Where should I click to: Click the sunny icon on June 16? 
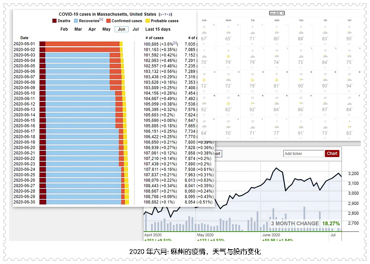click(252, 80)
